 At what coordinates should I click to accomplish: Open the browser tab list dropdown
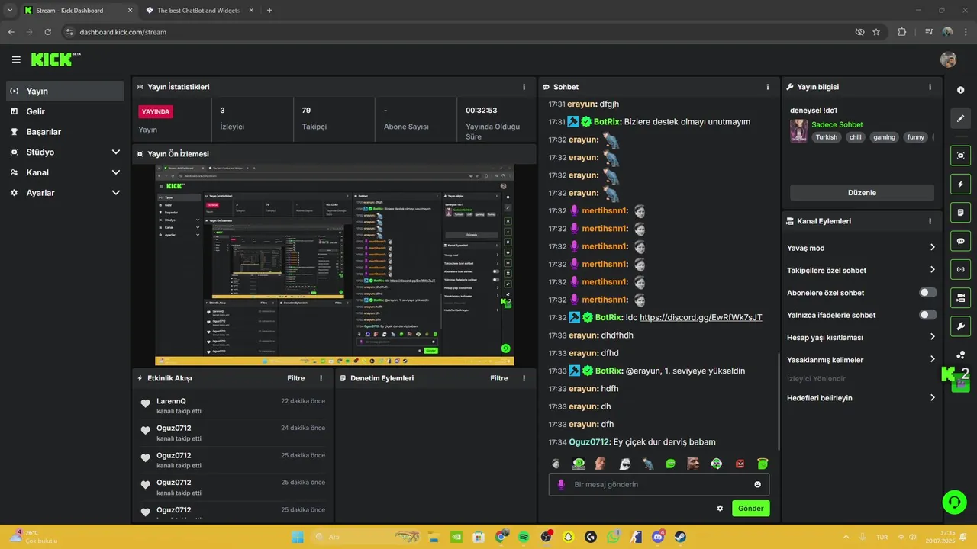[x=9, y=10]
